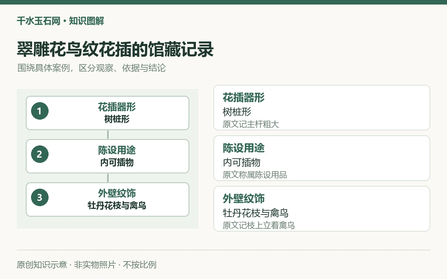The width and height of the screenshot is (447, 279).
Task: Click the 原文称属陈设用品 note
Action: (255, 175)
